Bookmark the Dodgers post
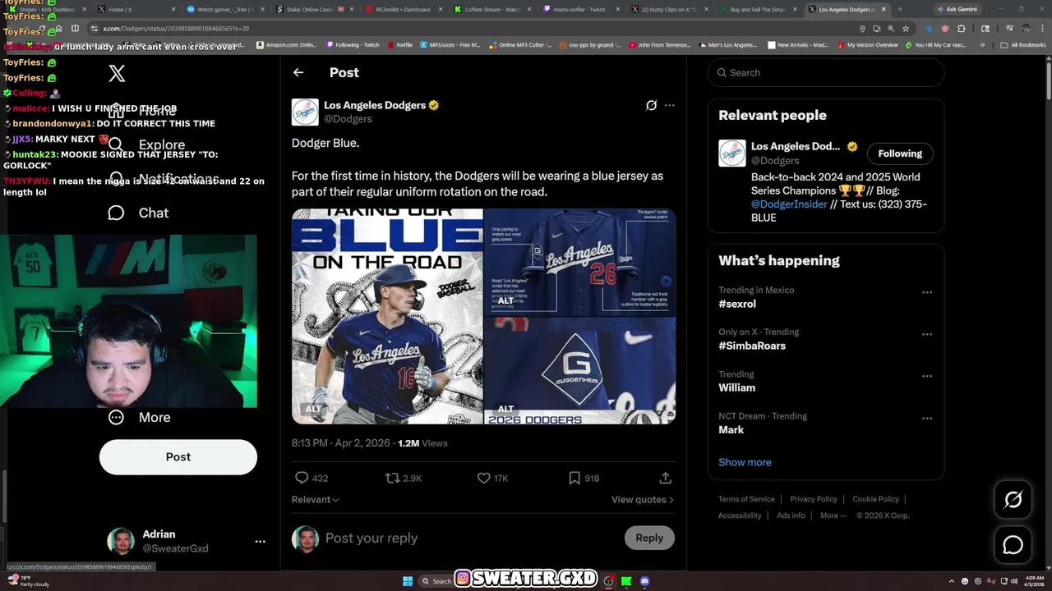Image resolution: width=1052 pixels, height=591 pixels. click(575, 478)
